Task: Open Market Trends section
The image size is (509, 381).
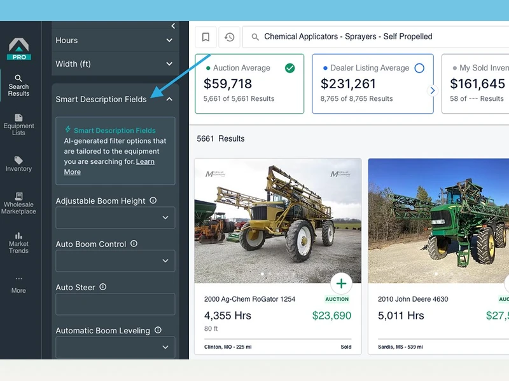Action: click(18, 243)
